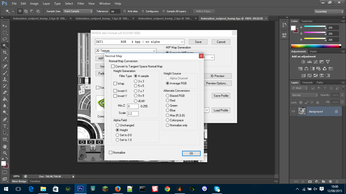Click the foreground color swatch in toolbar
This screenshot has width=346, height=194.
click(3, 163)
